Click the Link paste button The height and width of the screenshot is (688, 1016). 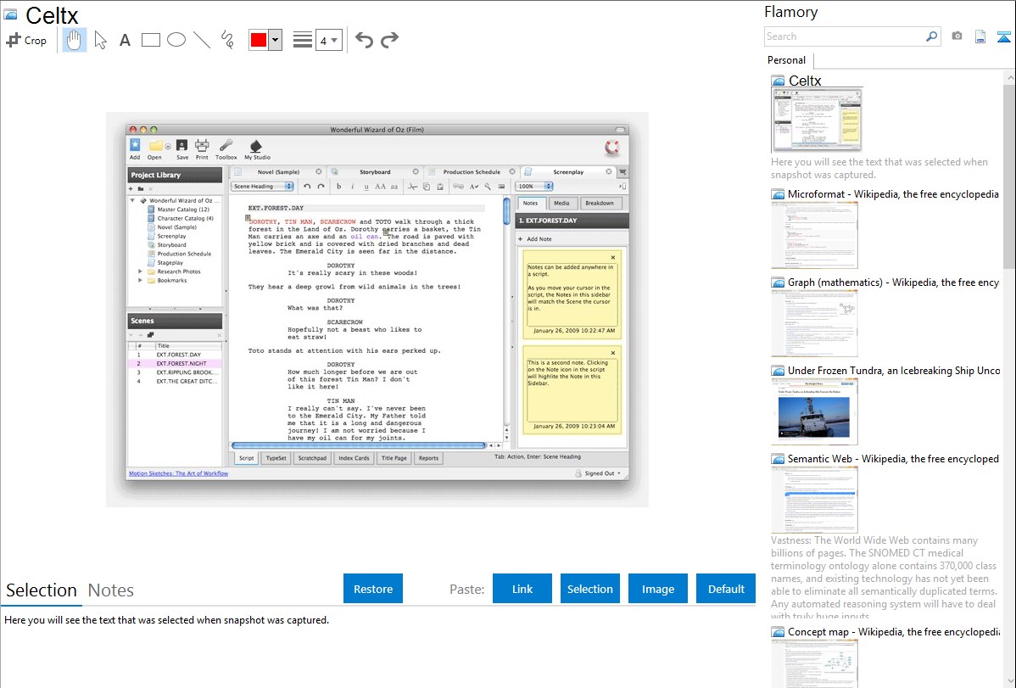pyautogui.click(x=522, y=589)
